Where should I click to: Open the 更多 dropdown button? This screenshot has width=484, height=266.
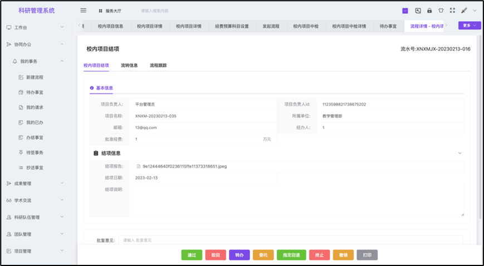(470, 26)
